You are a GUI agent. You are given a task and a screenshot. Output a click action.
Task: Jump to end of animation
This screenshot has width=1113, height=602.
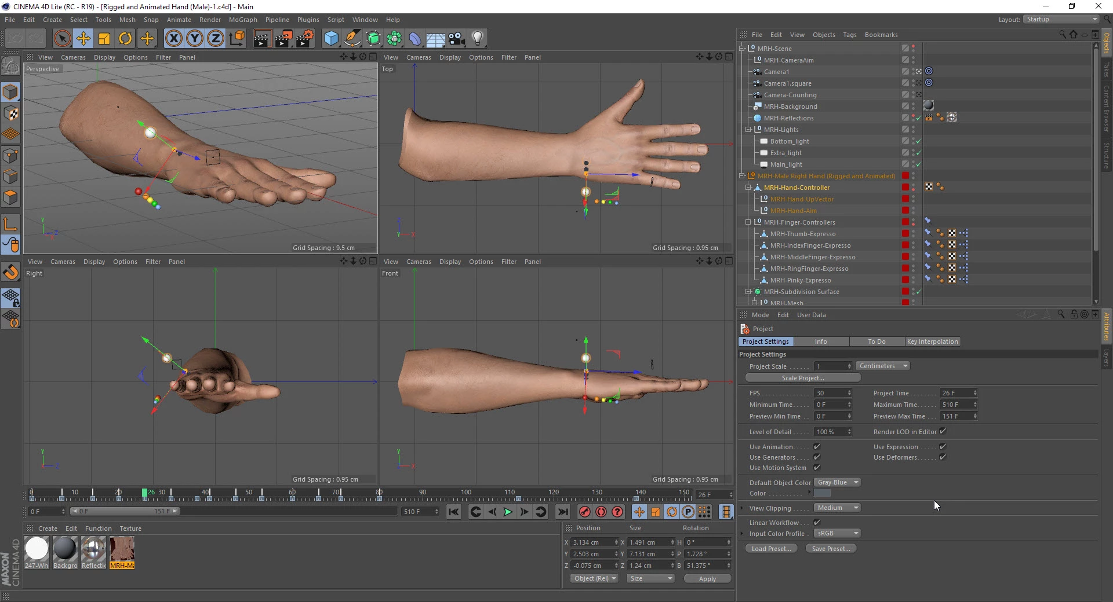(x=562, y=512)
